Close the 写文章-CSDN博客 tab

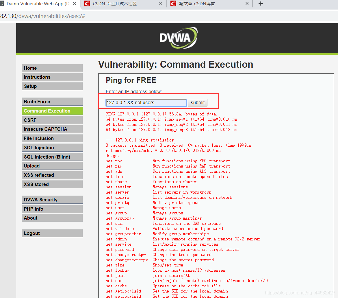(247, 4)
